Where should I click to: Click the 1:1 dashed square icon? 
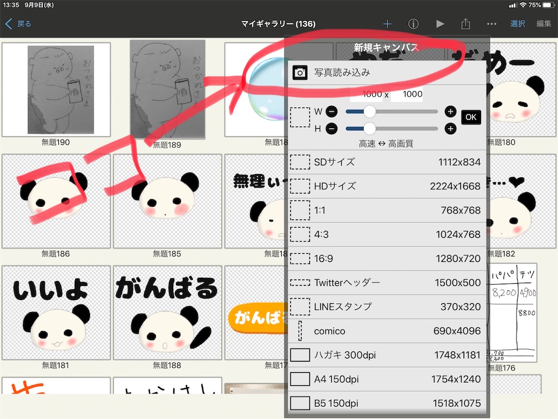tap(300, 210)
